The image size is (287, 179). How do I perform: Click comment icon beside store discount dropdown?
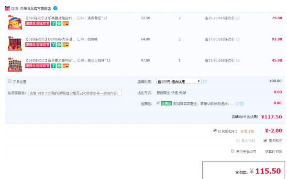coord(205,82)
